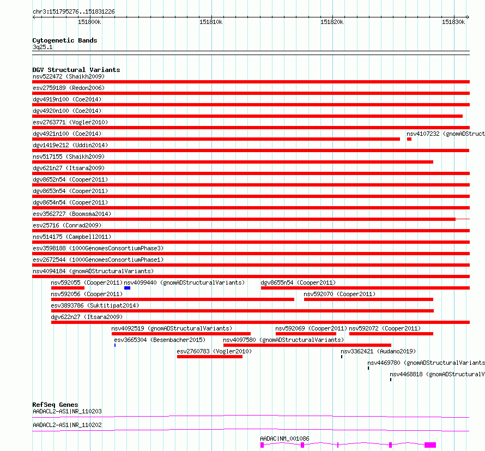This screenshot has height=451, width=485.
Task: Open nsv4469780 gnomAD variant label
Action: [x=426, y=363]
